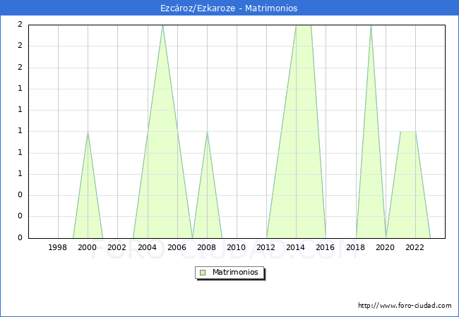Click the peak of the 2005 data point

pos(162,25)
